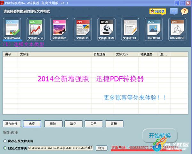Screen dimensions: 192x154
Task: Minimize the converter window
Action: [x=177, y=3]
